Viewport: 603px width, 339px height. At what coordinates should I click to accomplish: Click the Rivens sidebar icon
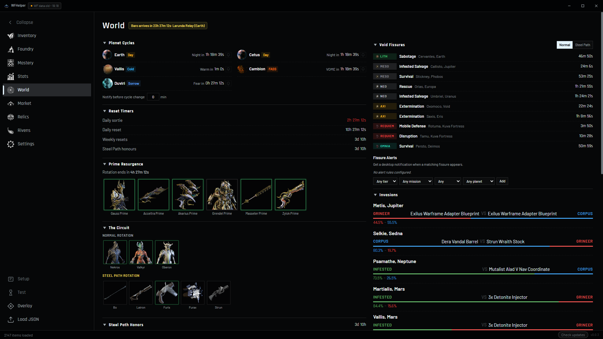(11, 130)
